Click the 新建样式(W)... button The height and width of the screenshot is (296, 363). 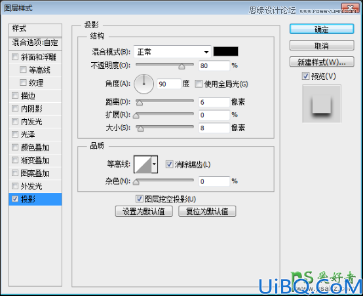[322, 62]
